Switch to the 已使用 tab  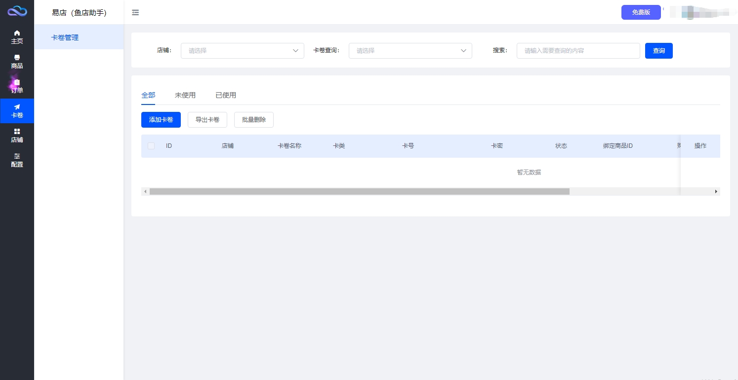coord(226,95)
